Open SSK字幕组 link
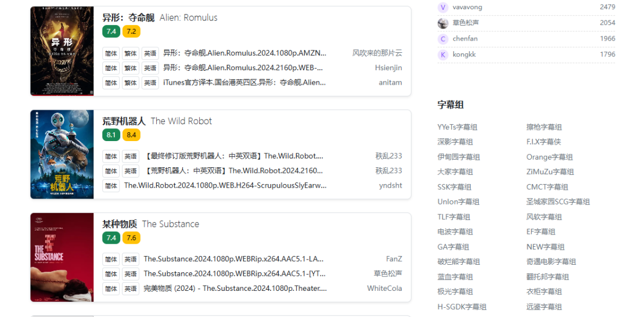The image size is (627, 317). coord(454,187)
